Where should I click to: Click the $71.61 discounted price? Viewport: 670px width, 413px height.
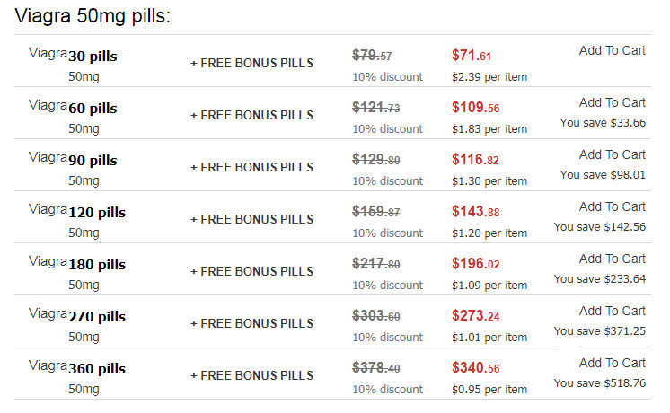[472, 56]
